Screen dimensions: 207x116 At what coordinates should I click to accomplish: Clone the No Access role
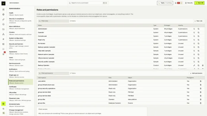click(x=198, y=44)
